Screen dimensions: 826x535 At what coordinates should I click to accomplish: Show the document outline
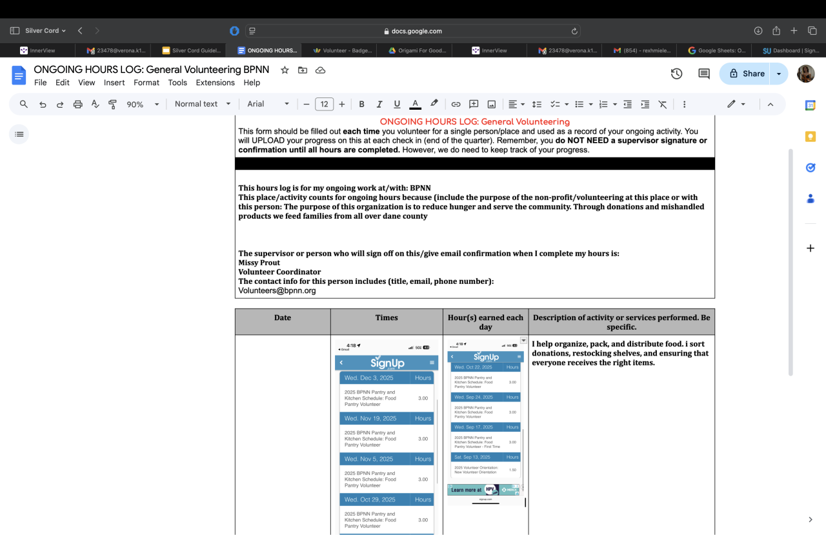(x=19, y=134)
